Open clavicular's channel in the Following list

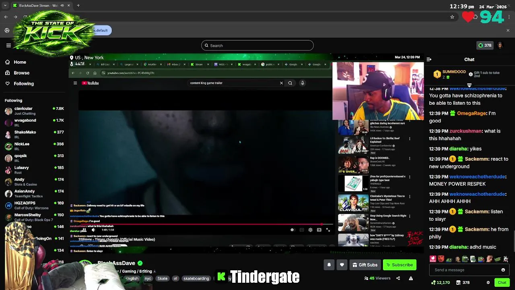click(34, 111)
